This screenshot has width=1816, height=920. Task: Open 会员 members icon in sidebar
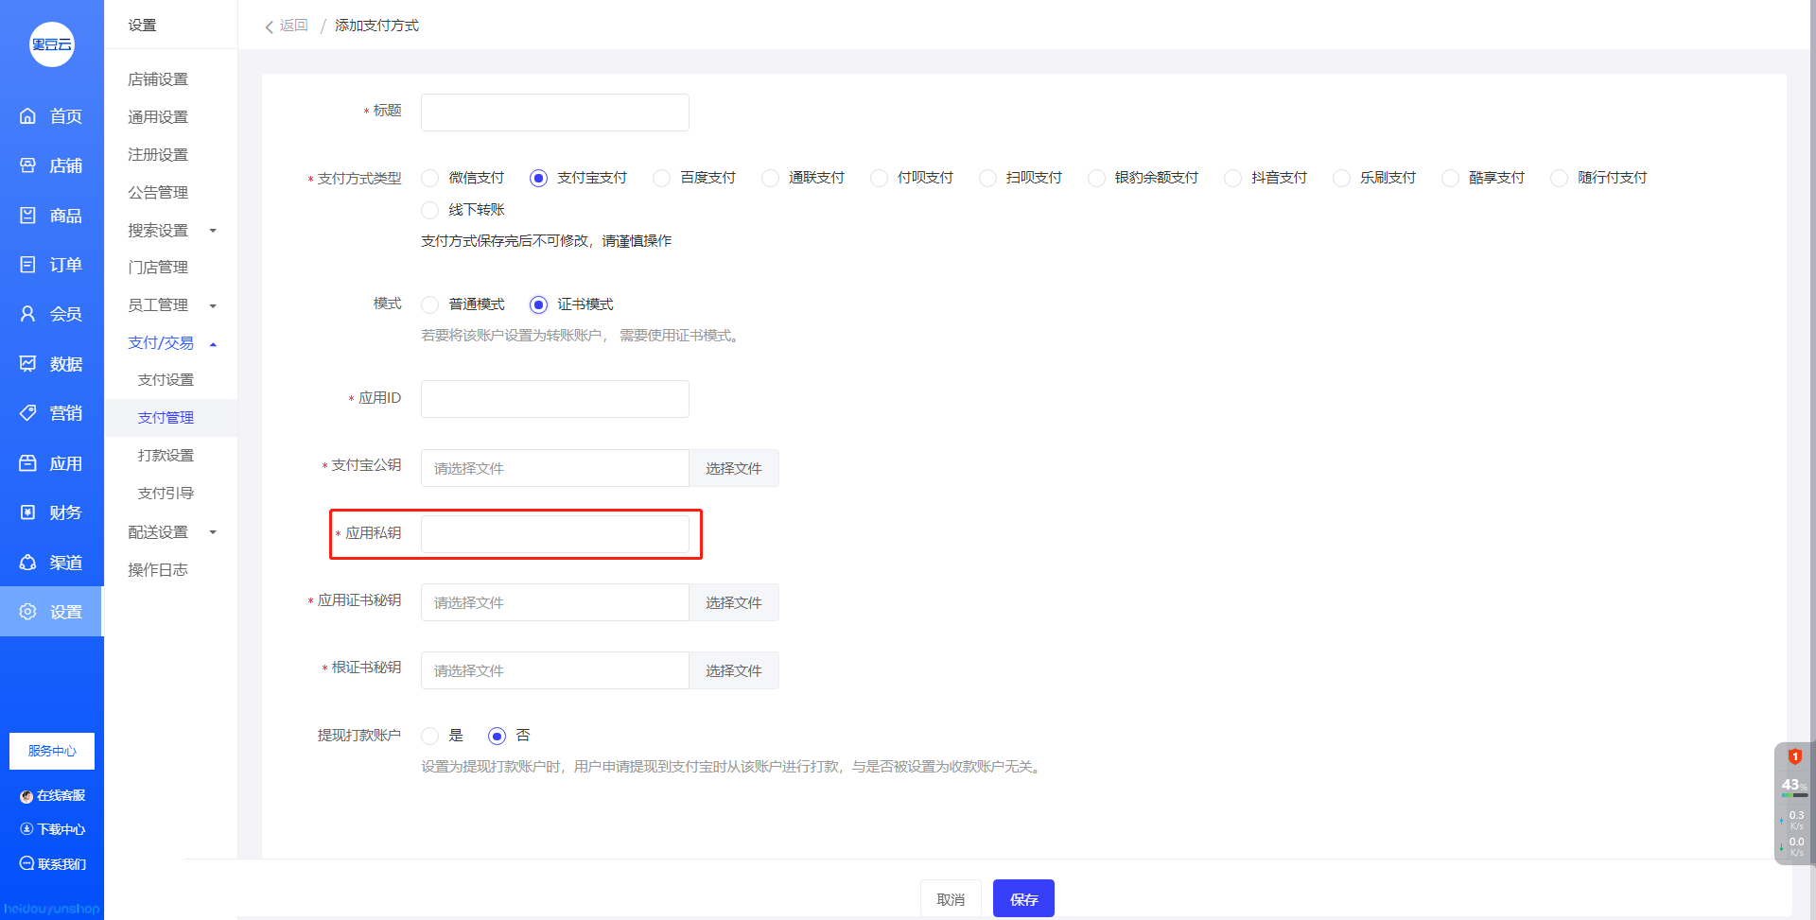coord(27,314)
